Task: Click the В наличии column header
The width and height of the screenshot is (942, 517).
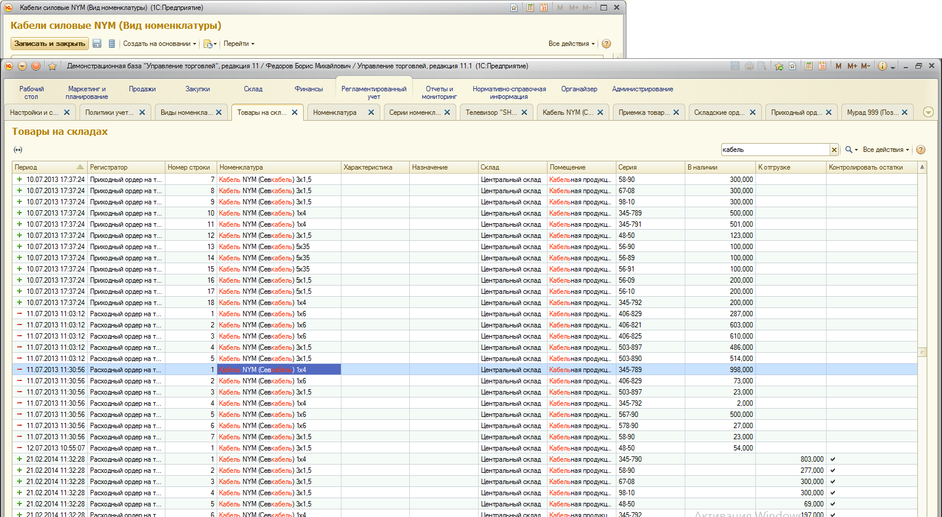Action: (720, 167)
